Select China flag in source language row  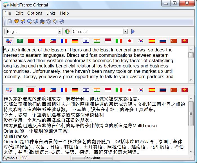pos(31,41)
